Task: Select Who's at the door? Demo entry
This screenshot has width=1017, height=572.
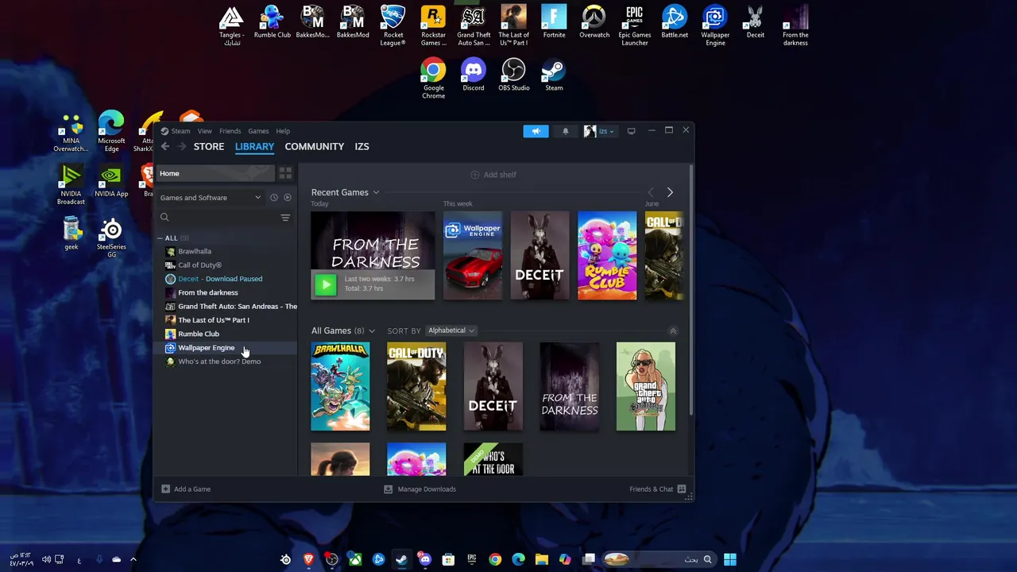Action: [x=226, y=361]
